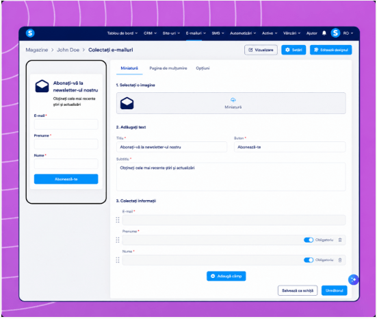Click the E-mail input in form preview
The width and height of the screenshot is (377, 319).
(66, 124)
